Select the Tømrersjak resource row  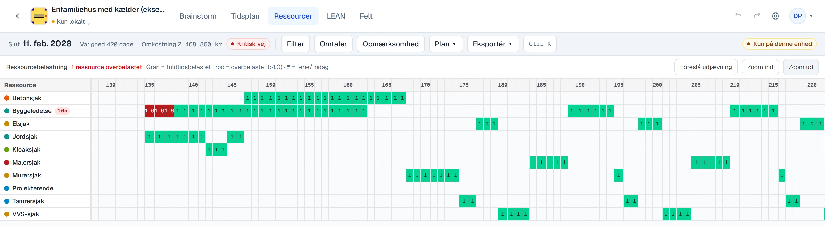(x=45, y=201)
